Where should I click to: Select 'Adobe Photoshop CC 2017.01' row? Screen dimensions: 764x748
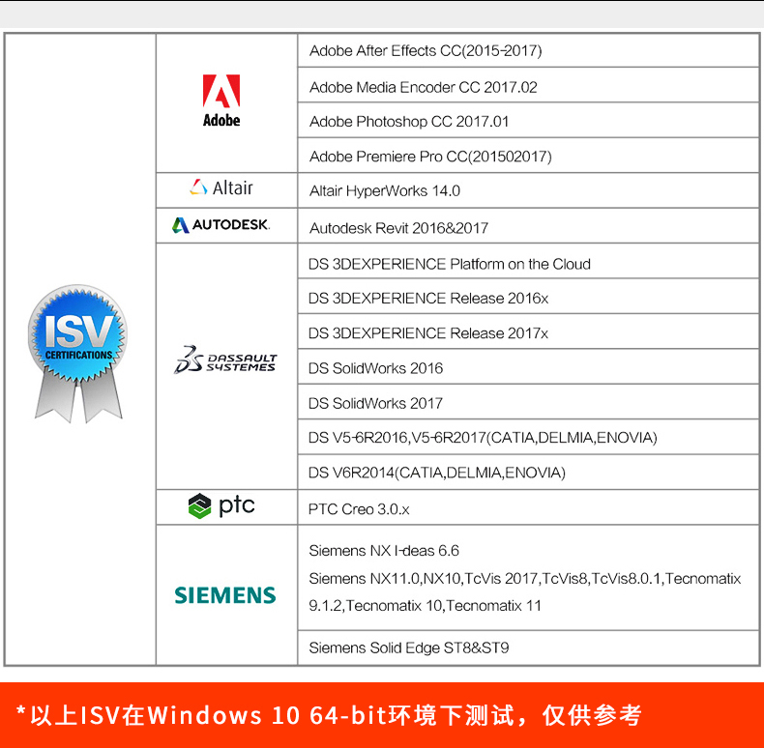(529, 121)
